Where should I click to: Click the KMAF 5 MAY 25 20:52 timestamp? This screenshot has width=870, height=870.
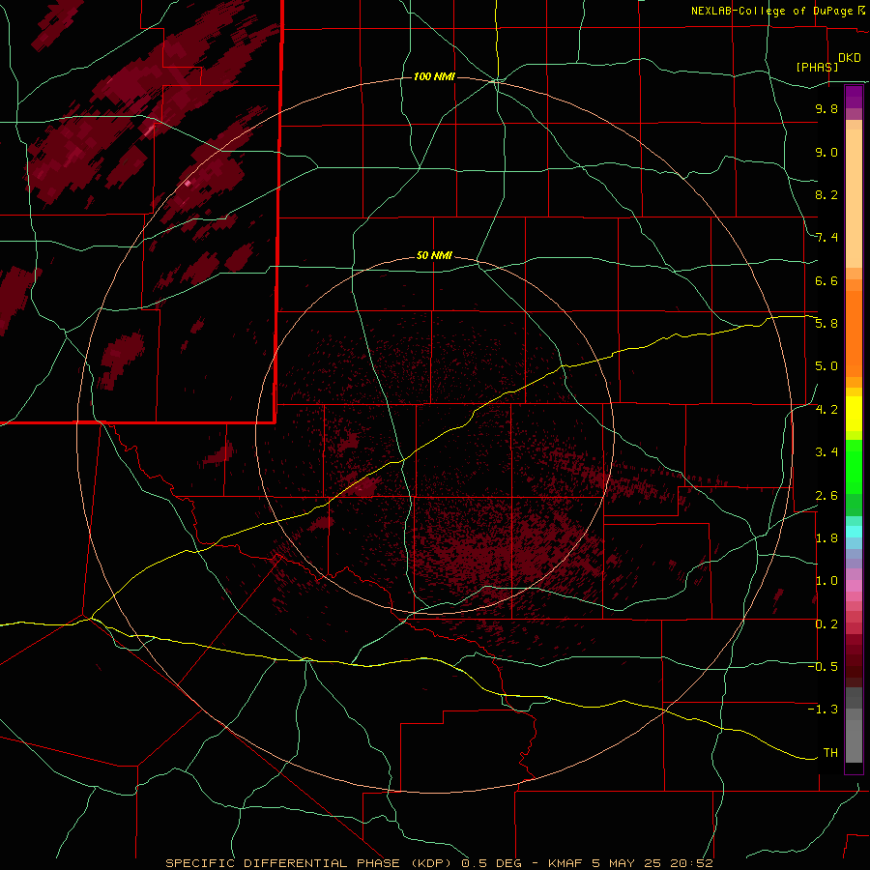(630, 863)
